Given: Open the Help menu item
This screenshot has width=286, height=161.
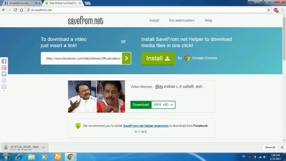Looking at the screenshot, I should [x=208, y=21].
